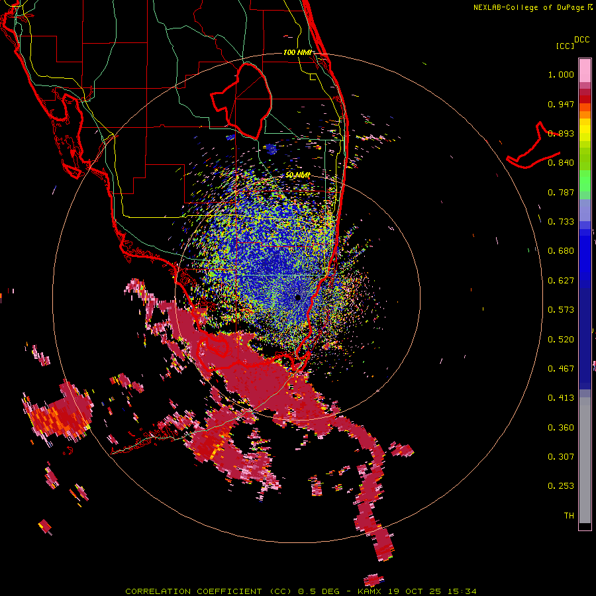Click the TH threshold label

(x=569, y=515)
